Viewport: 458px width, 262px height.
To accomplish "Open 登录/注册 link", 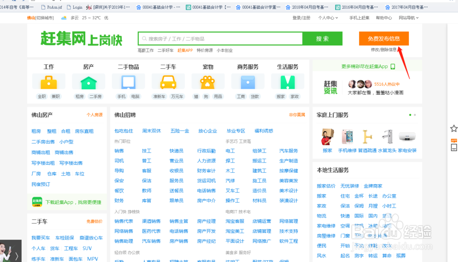I will 301,18.
